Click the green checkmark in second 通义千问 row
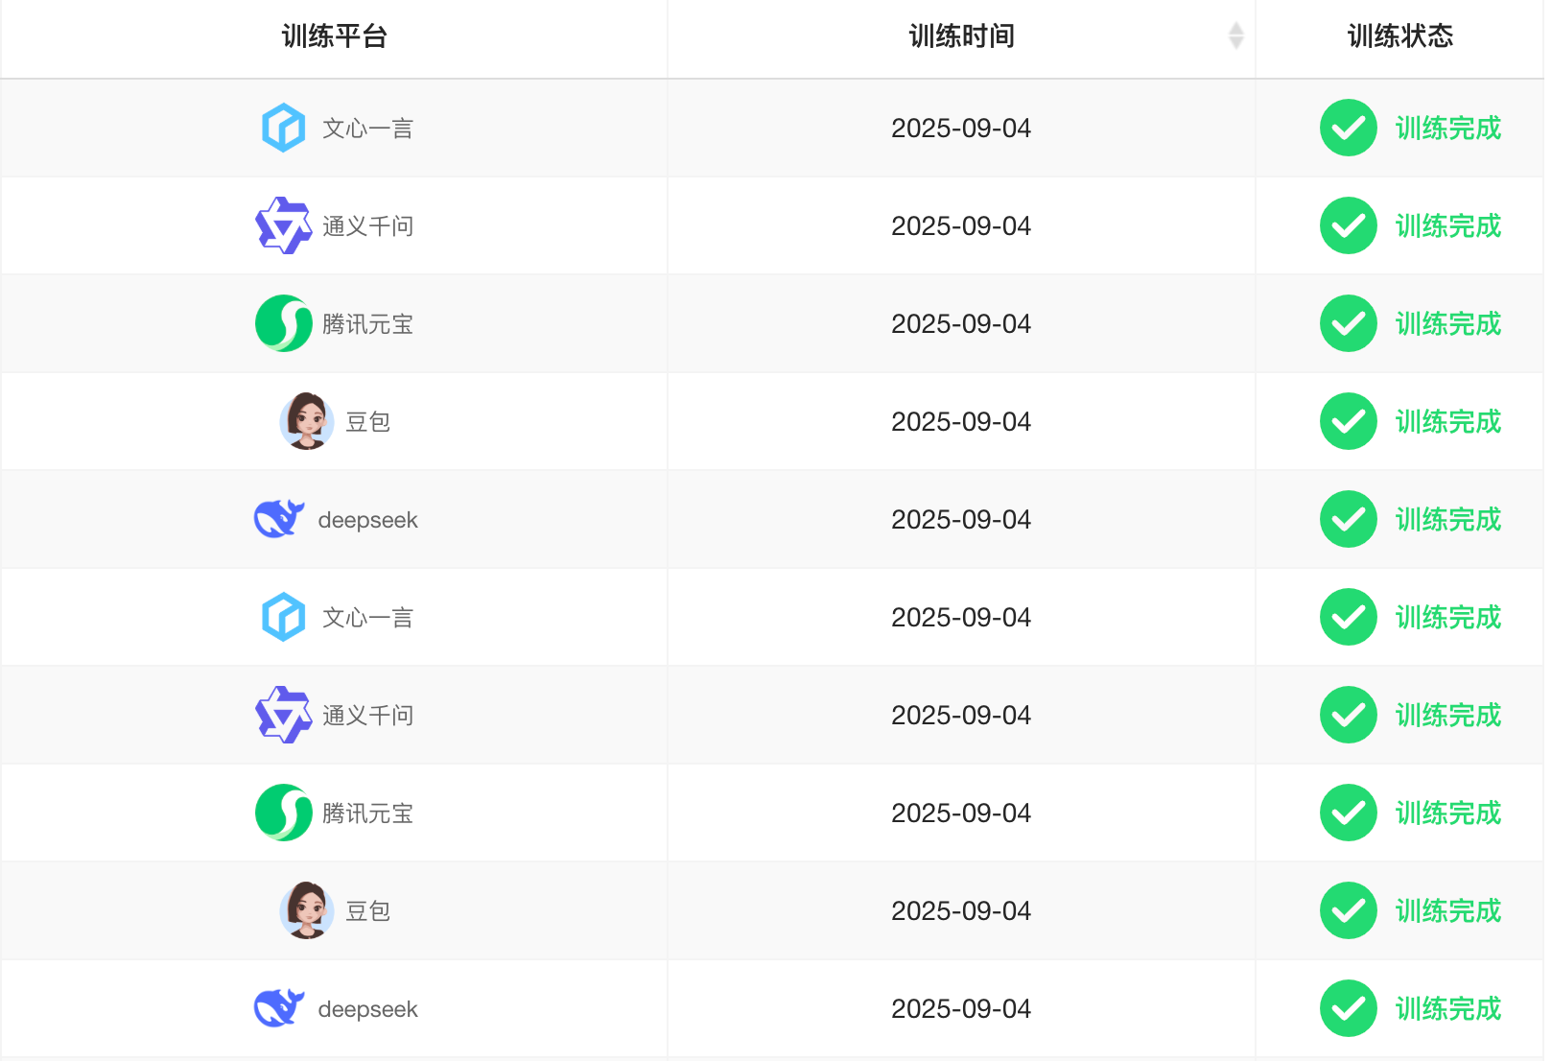The height and width of the screenshot is (1061, 1552). click(x=1349, y=715)
